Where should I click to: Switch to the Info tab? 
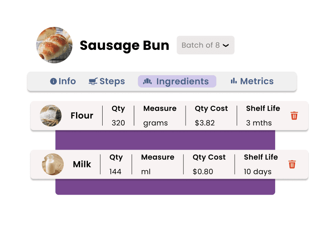click(x=63, y=81)
